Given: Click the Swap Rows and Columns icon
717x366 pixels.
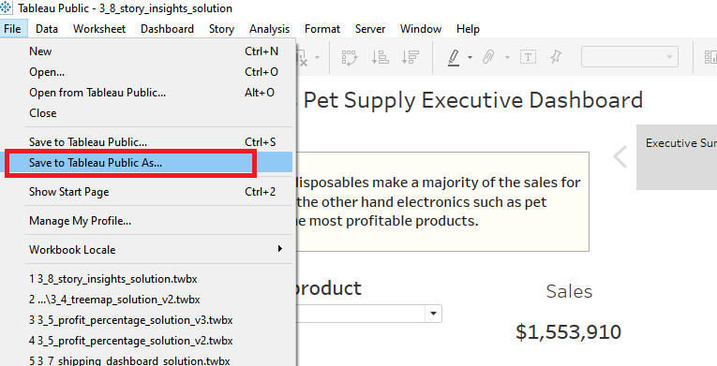Looking at the screenshot, I should tap(350, 58).
